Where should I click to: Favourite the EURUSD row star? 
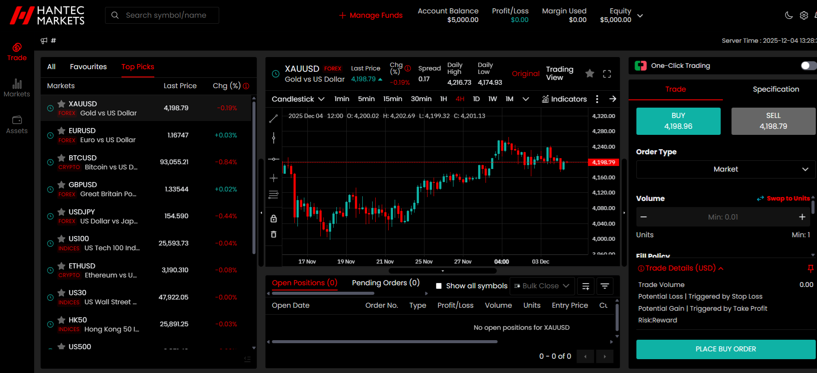[61, 131]
